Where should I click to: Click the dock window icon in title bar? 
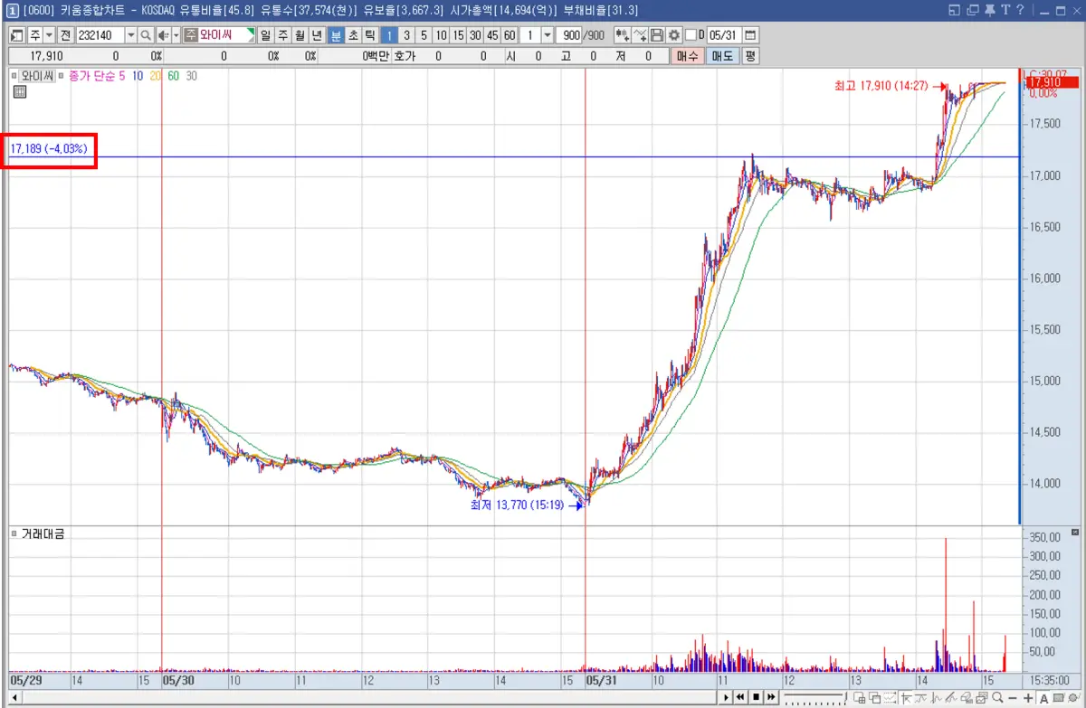pos(954,10)
